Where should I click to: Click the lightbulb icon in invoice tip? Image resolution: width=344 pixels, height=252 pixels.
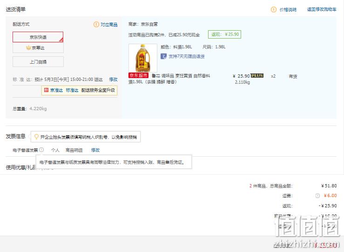tap(36, 137)
